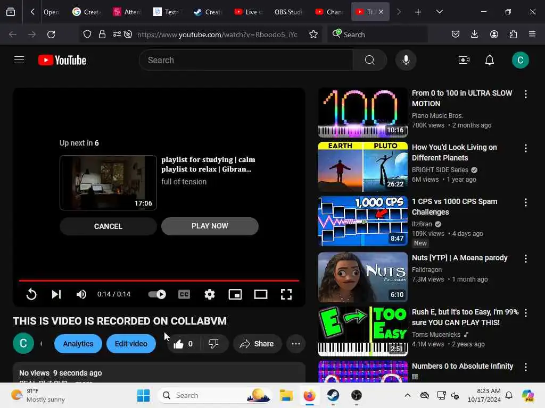Open options for Living on Different Planets video
545x408 pixels.
525,148
